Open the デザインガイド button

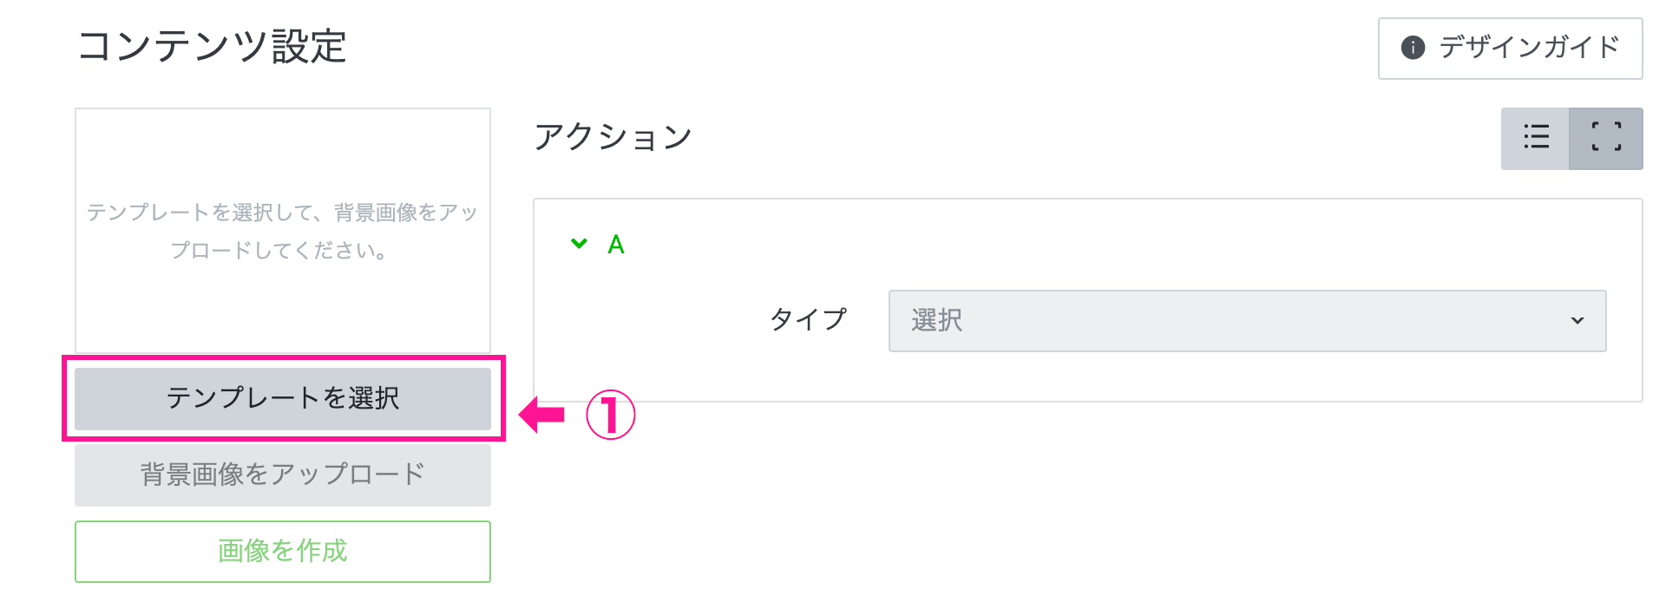1510,49
